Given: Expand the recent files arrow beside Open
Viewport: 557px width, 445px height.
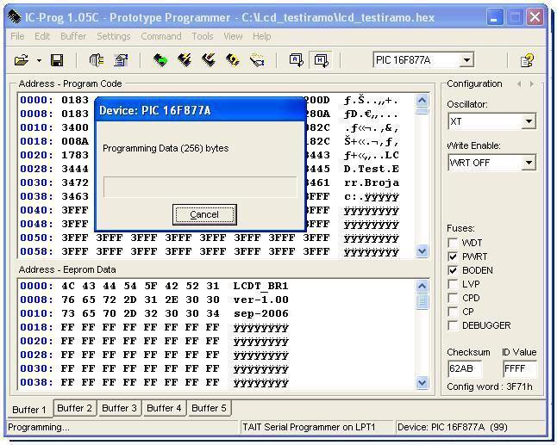Looking at the screenshot, I should click(39, 60).
